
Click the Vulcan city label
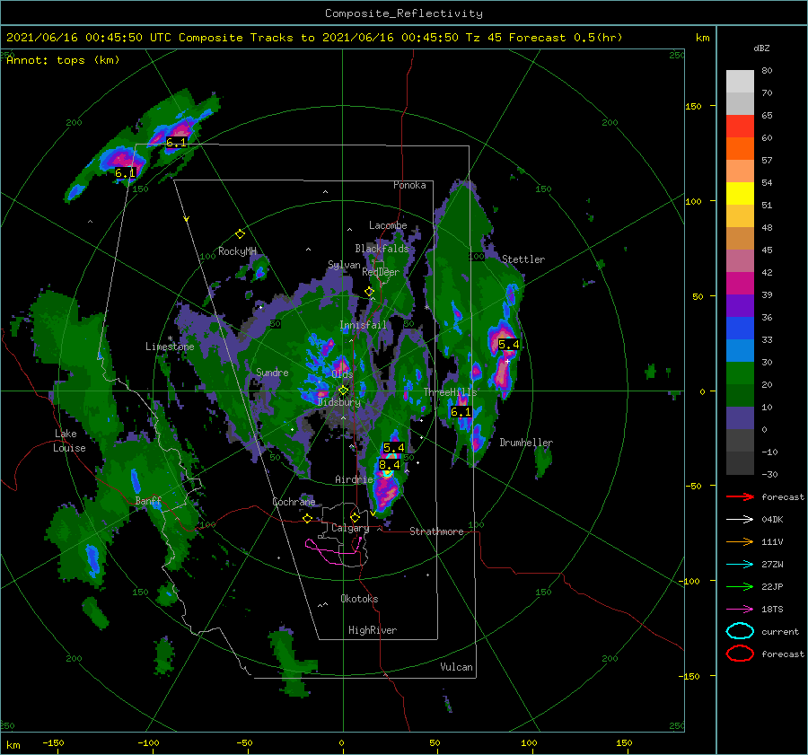click(x=456, y=667)
